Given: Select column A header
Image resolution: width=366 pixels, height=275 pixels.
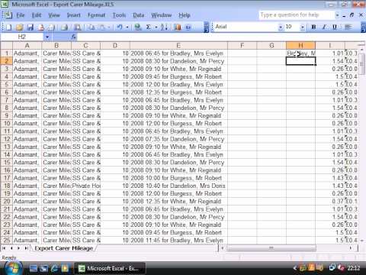Looking at the screenshot, I should coord(27,46).
